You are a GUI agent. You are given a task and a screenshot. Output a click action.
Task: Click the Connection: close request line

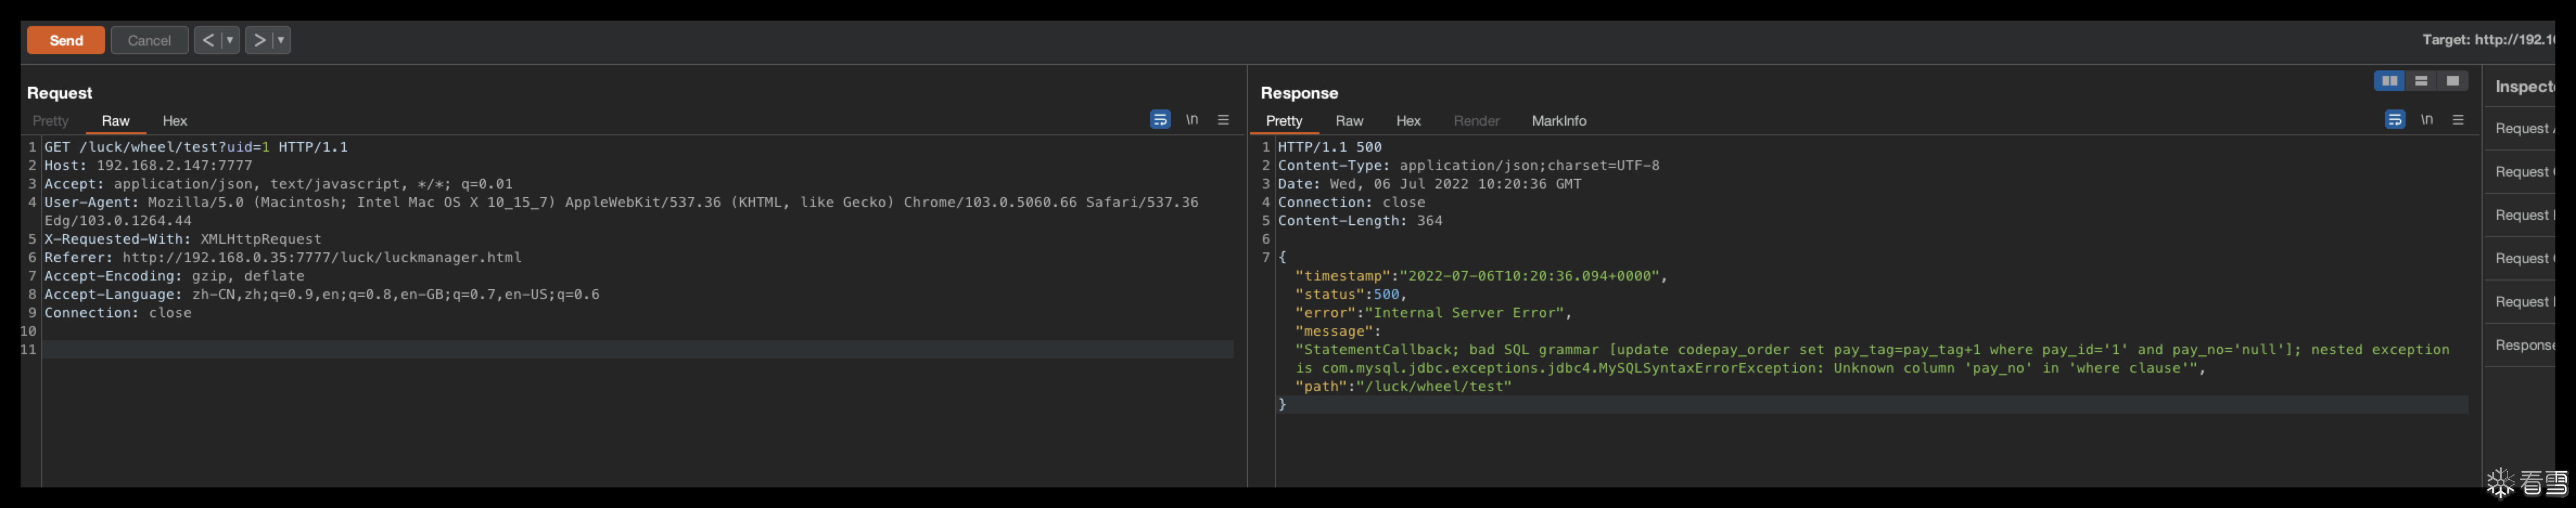[x=118, y=314]
